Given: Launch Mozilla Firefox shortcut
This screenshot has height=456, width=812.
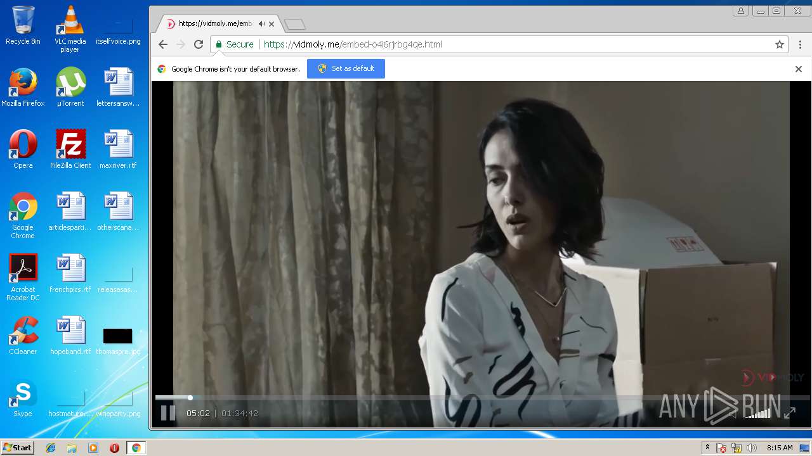Looking at the screenshot, I should (23, 87).
